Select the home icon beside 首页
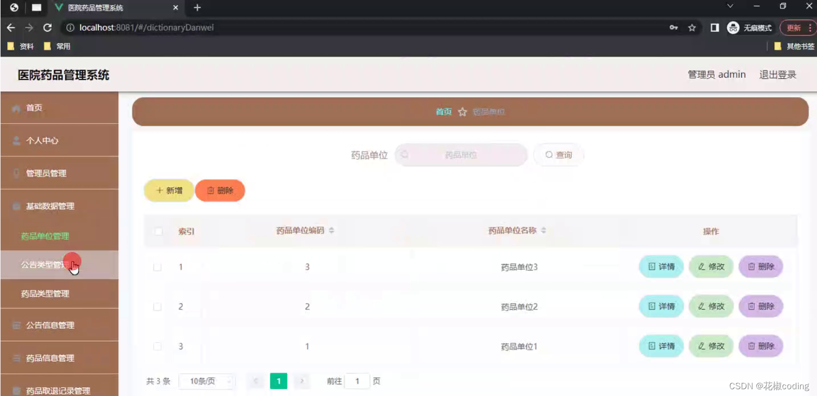 coord(16,107)
